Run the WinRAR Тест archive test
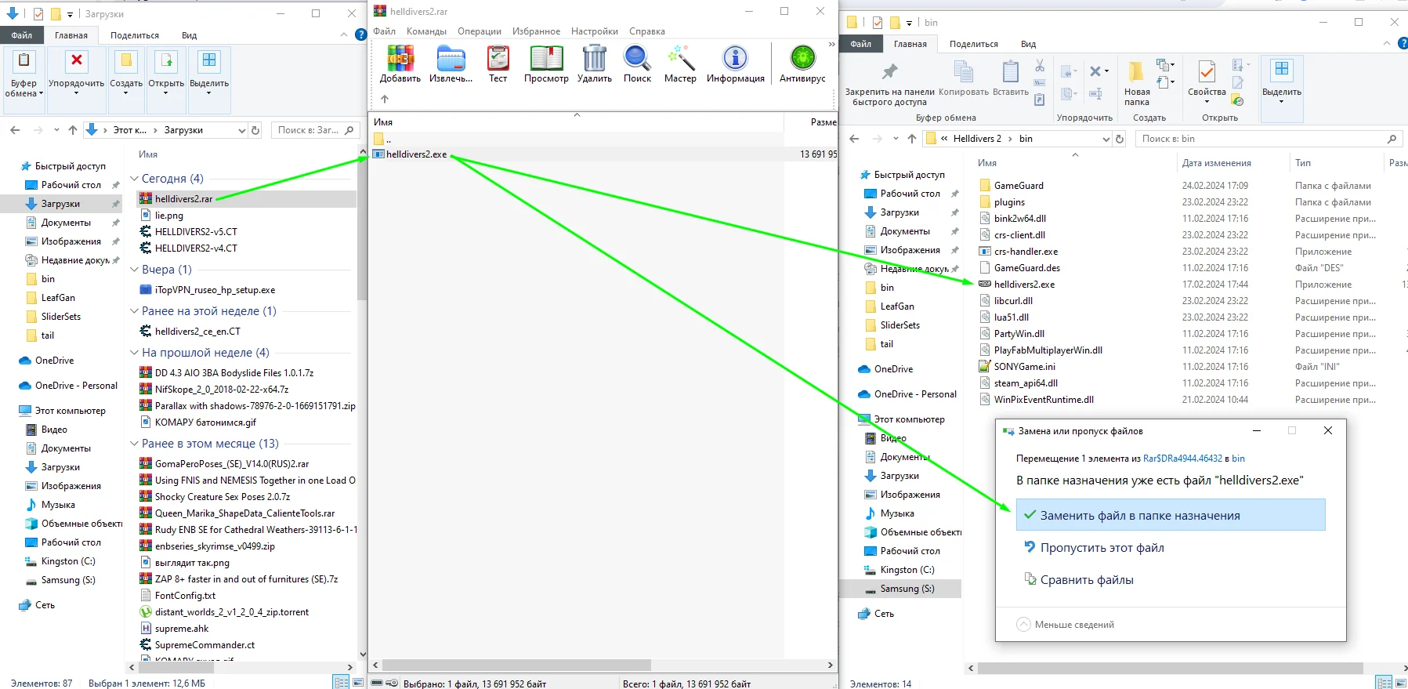The height and width of the screenshot is (689, 1408). tap(498, 63)
